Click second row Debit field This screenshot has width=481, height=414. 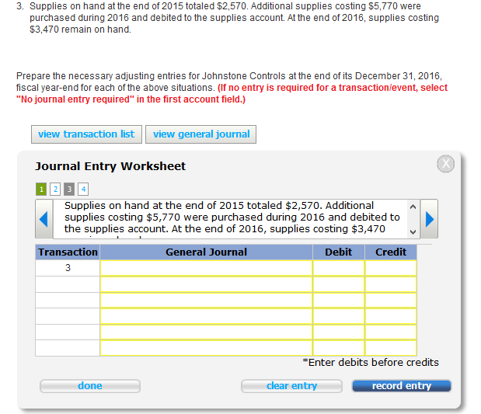[339, 284]
